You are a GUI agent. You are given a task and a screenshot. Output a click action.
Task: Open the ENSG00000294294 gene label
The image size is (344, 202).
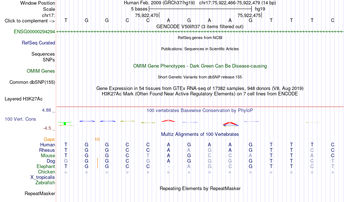[34, 32]
